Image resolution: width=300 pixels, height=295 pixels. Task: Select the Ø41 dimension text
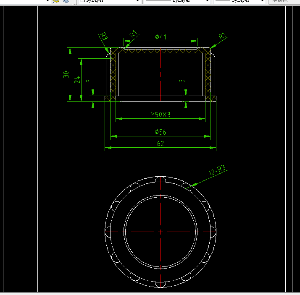click(x=161, y=37)
